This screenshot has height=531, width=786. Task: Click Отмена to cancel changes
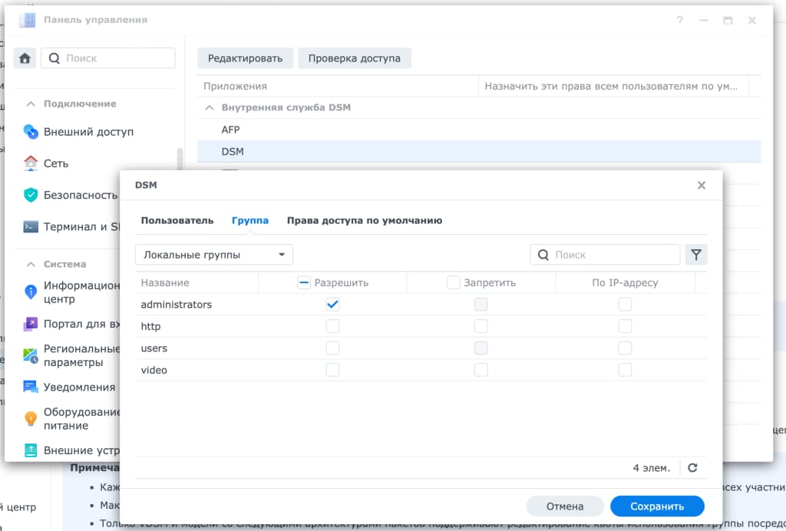(x=565, y=506)
